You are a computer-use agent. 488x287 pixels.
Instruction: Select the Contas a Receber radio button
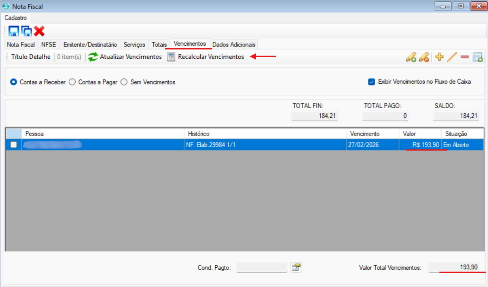click(x=14, y=82)
